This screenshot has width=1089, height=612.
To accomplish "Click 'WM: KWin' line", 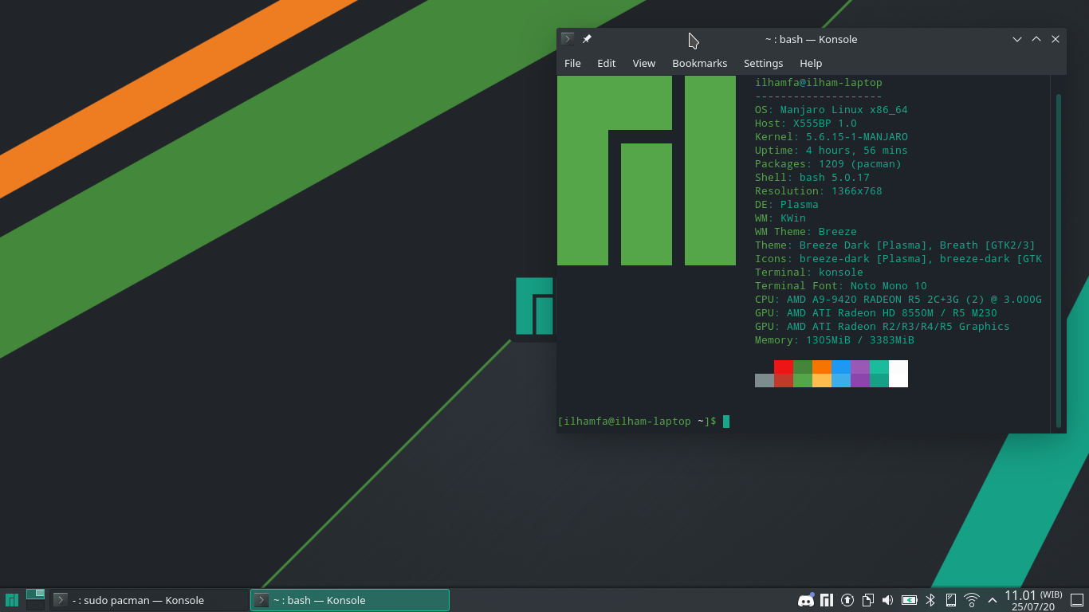I will tap(780, 218).
